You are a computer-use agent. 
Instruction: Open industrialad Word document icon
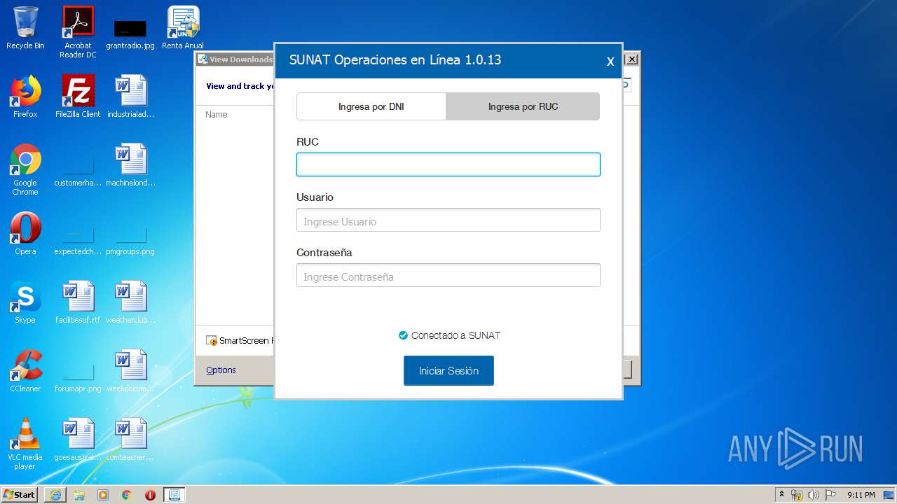click(130, 97)
